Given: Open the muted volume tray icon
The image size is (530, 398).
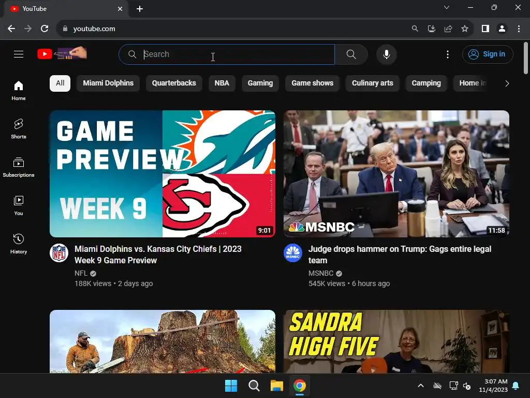Looking at the screenshot, I should [467, 386].
